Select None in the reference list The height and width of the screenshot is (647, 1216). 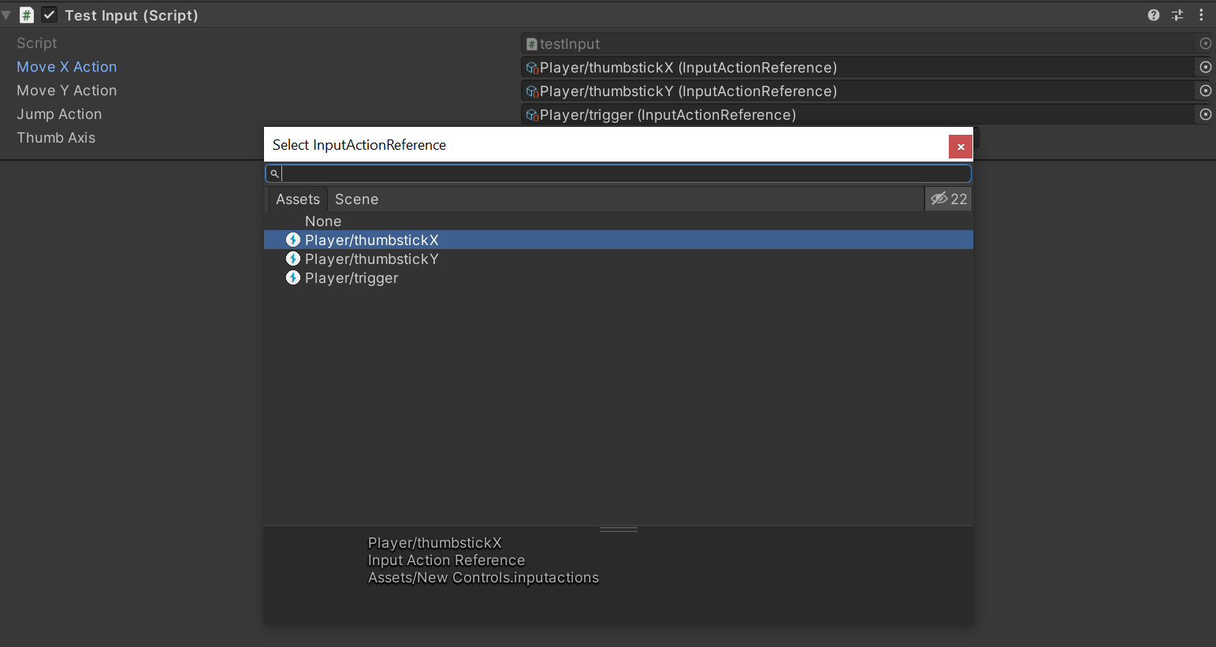pos(323,221)
